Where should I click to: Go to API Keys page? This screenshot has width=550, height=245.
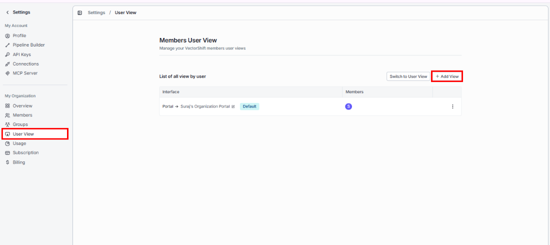point(21,55)
